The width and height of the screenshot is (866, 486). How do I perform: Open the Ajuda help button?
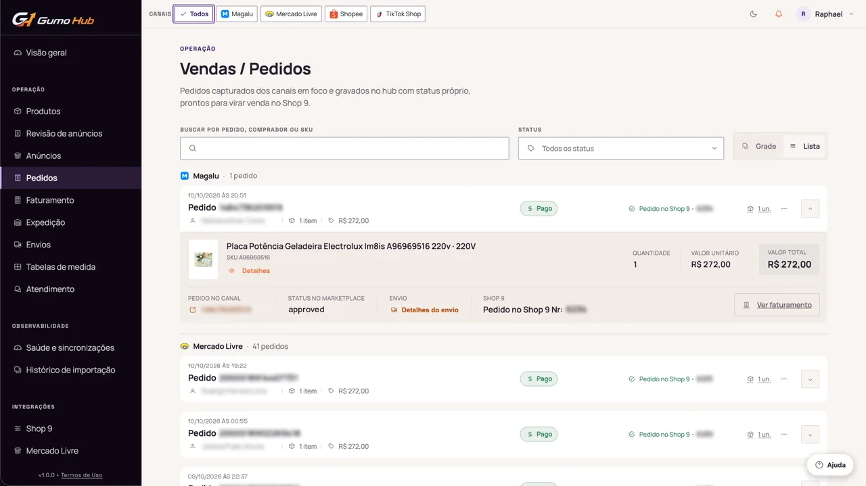point(830,465)
